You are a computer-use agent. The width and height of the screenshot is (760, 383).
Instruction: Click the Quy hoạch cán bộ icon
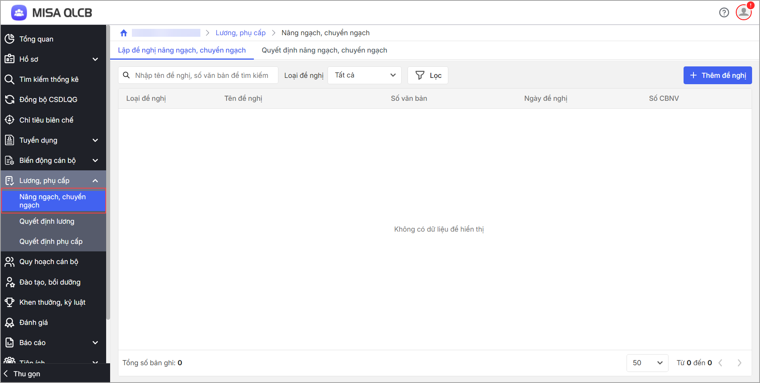click(x=10, y=262)
